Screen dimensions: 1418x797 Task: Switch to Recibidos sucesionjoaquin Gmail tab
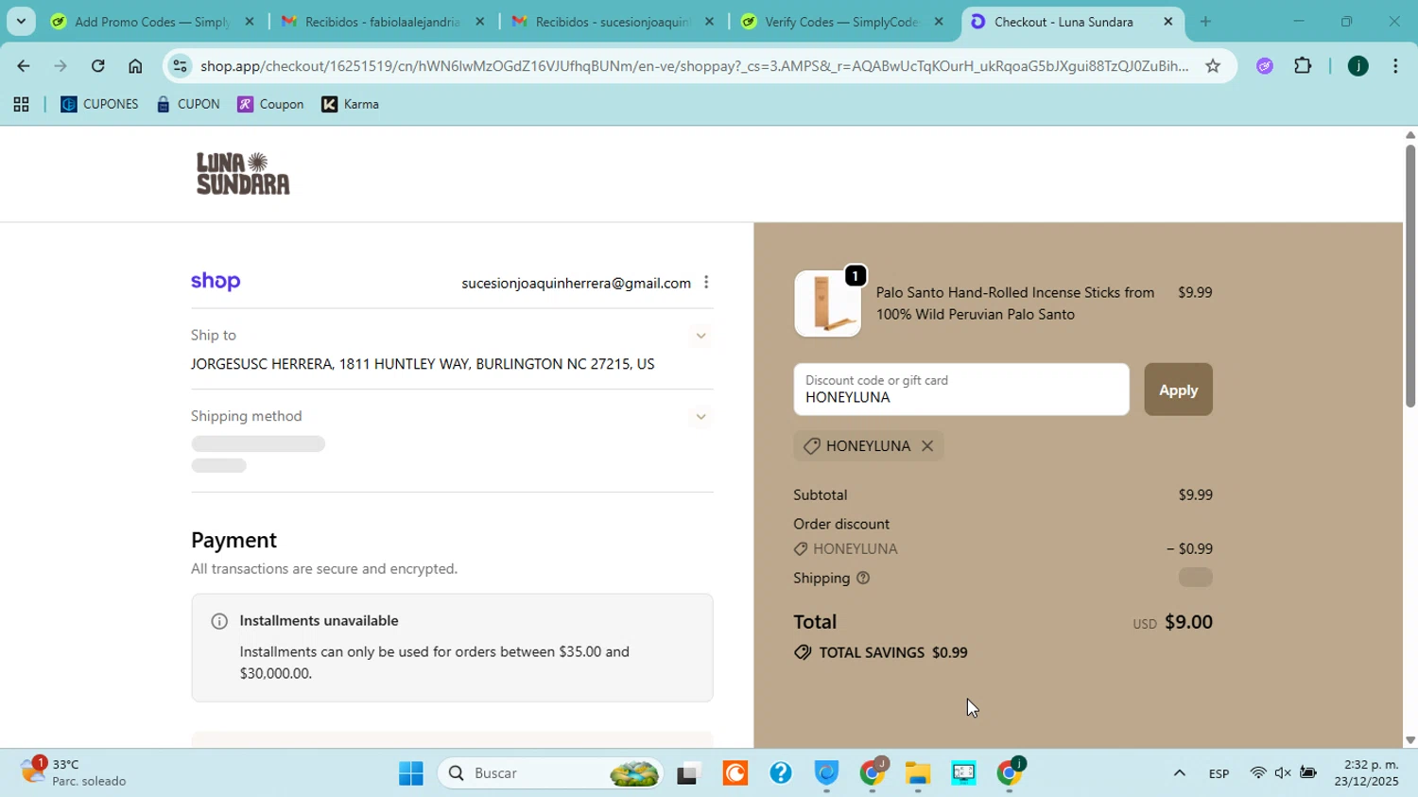[613, 21]
